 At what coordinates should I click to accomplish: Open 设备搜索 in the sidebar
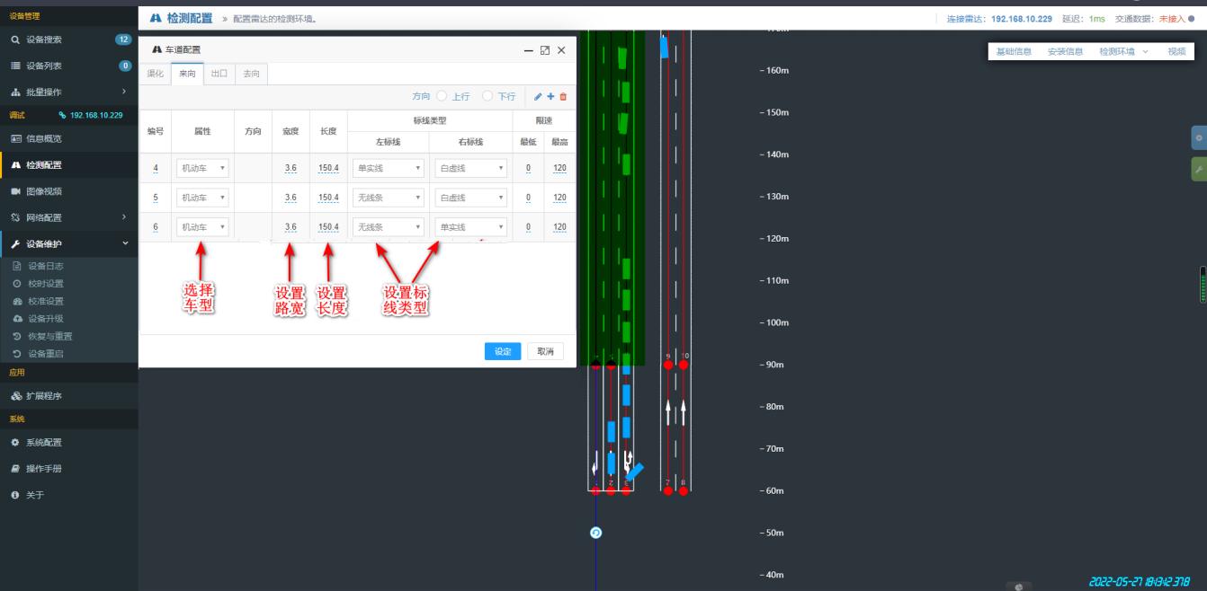click(45, 40)
